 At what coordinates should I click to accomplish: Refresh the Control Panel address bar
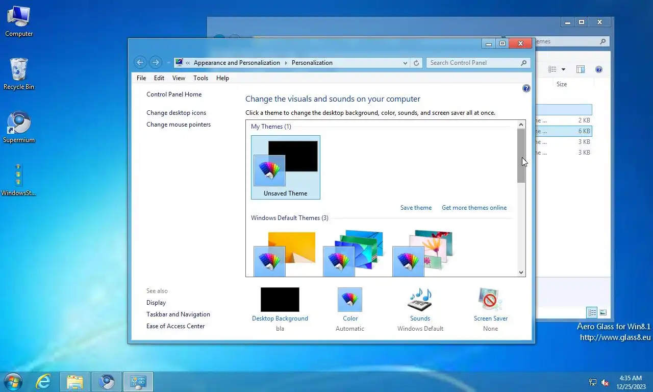(x=416, y=63)
